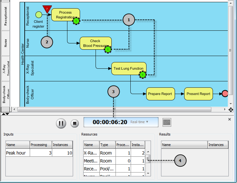Select the Present Report task
Image resolution: width=237 pixels, height=183 pixels.
tap(198, 94)
